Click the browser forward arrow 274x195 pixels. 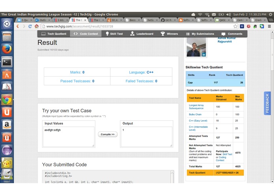pyautogui.click(x=24, y=26)
